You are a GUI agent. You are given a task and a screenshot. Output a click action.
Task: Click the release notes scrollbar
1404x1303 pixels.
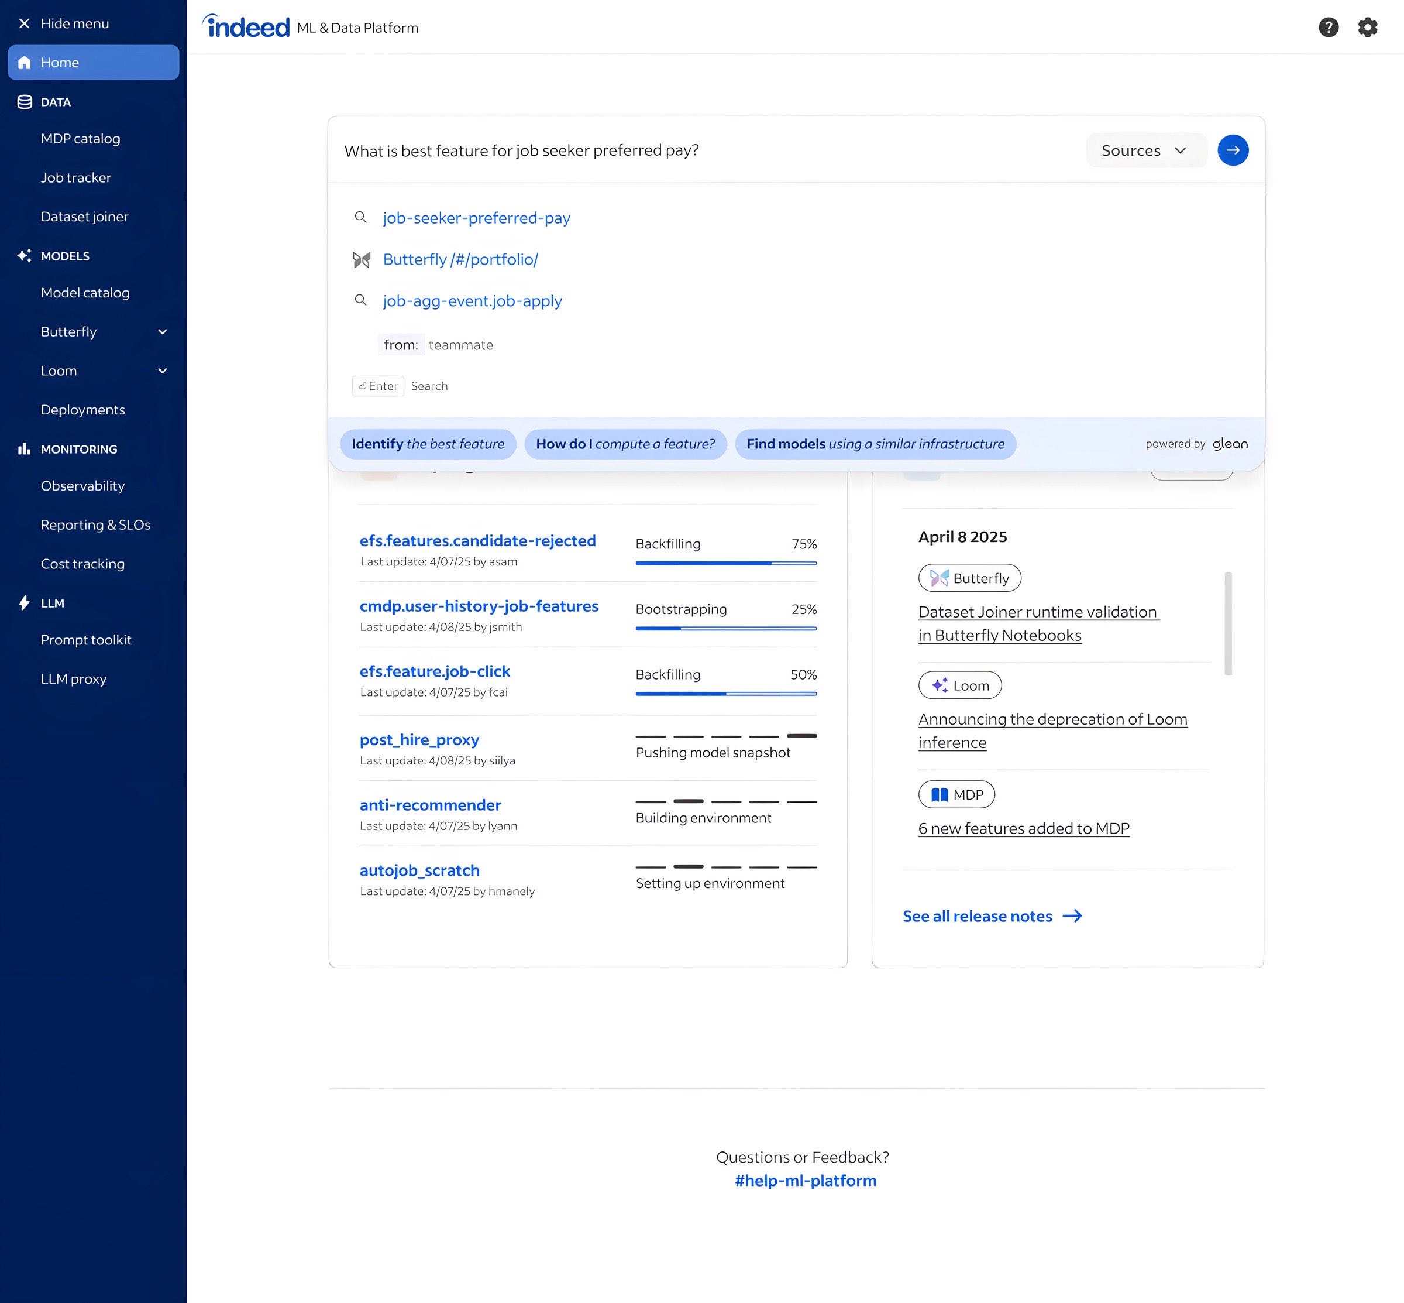point(1228,623)
